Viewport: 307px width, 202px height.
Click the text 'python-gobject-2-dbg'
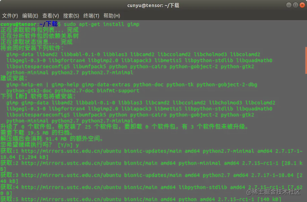tap(227, 85)
